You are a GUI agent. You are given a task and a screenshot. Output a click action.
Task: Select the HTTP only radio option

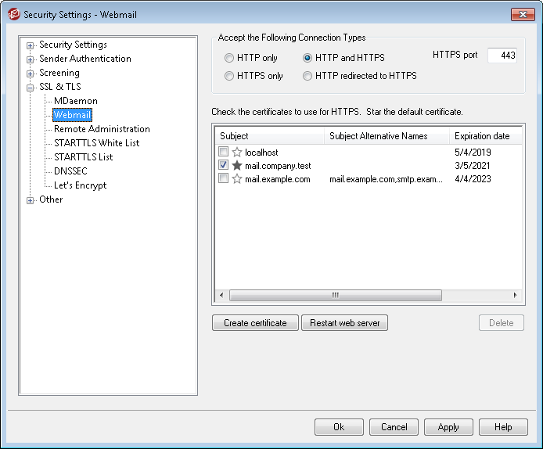point(229,58)
